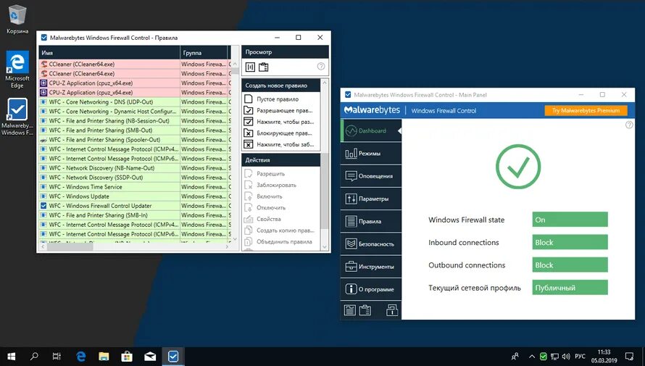Click Inbound connections Block indicator
645x366 pixels.
coord(570,242)
